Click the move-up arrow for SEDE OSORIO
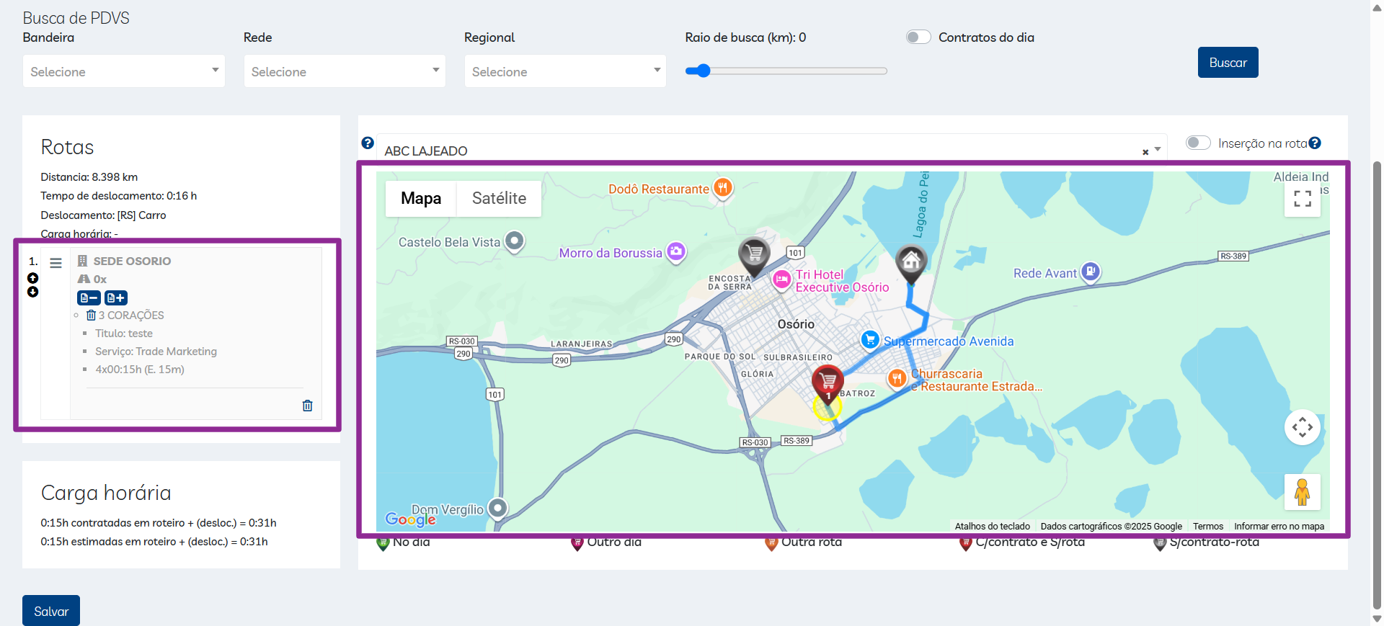 32,278
